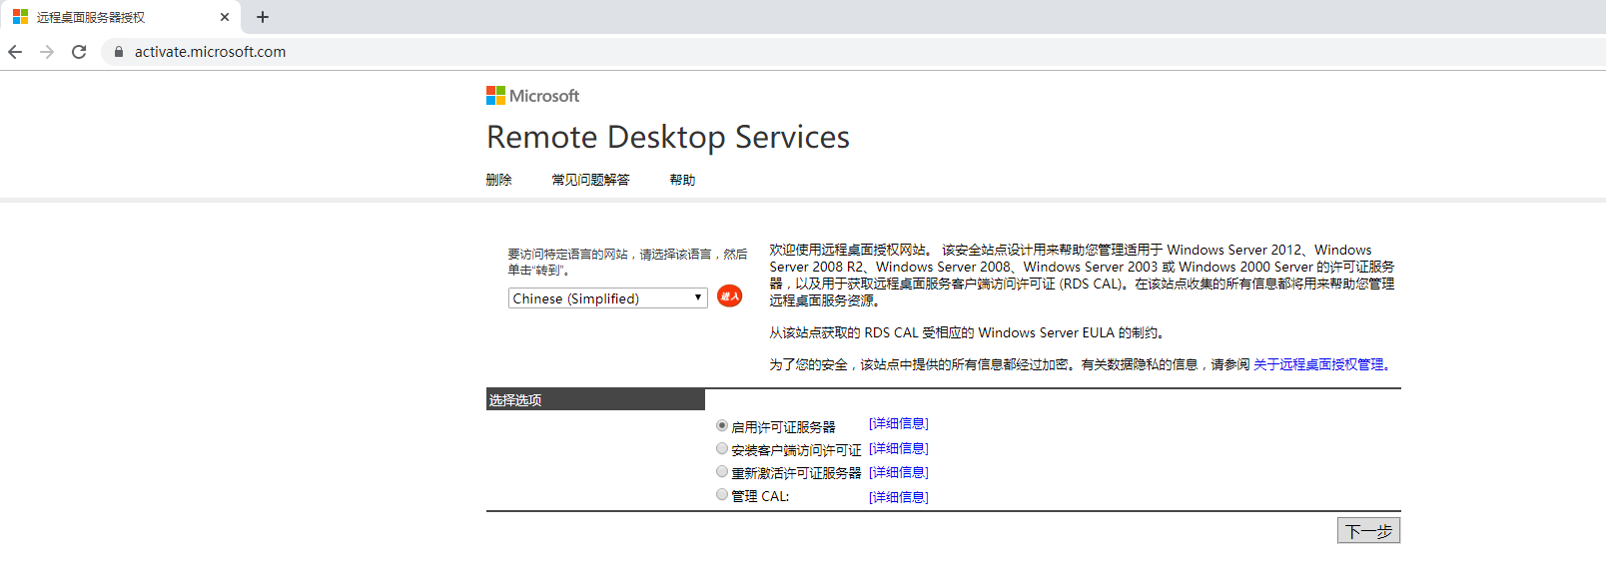Screen dimensions: 1606x577
Task: Open the 关于远程桌面授权管理 link
Action: click(1320, 365)
